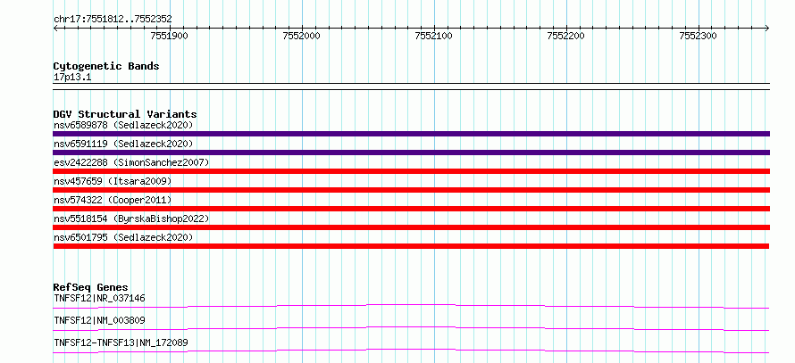Open gene TNFSF12|NR_037146 label

pyautogui.click(x=99, y=298)
